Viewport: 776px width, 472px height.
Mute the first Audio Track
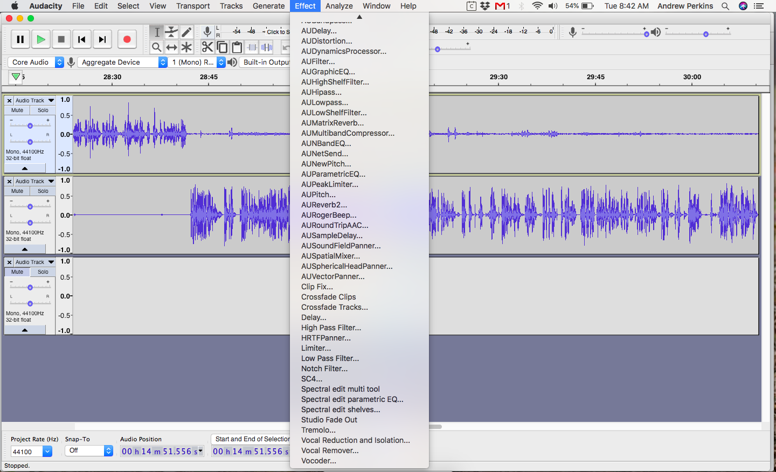click(17, 110)
